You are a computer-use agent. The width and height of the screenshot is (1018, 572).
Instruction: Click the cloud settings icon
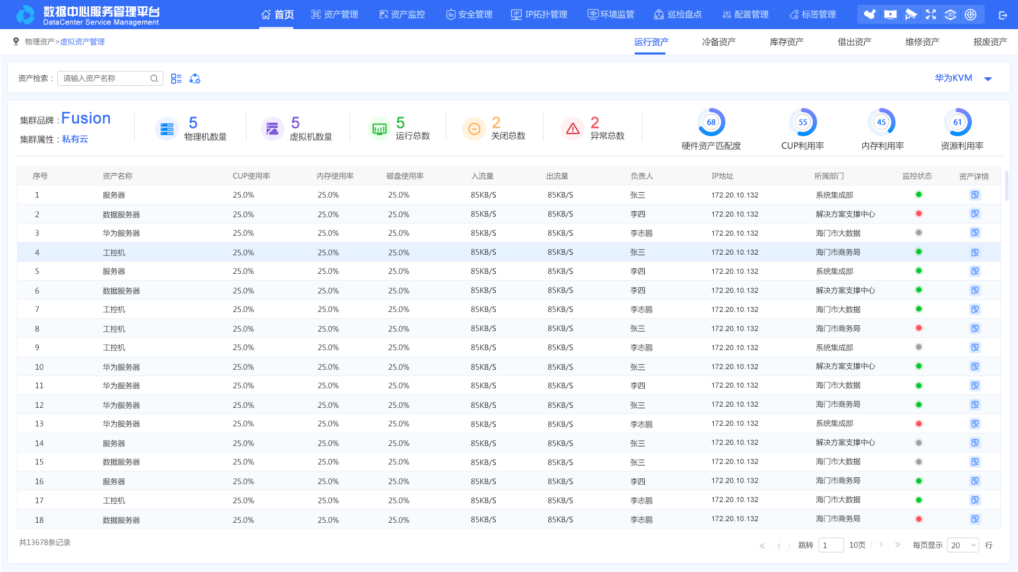click(195, 78)
